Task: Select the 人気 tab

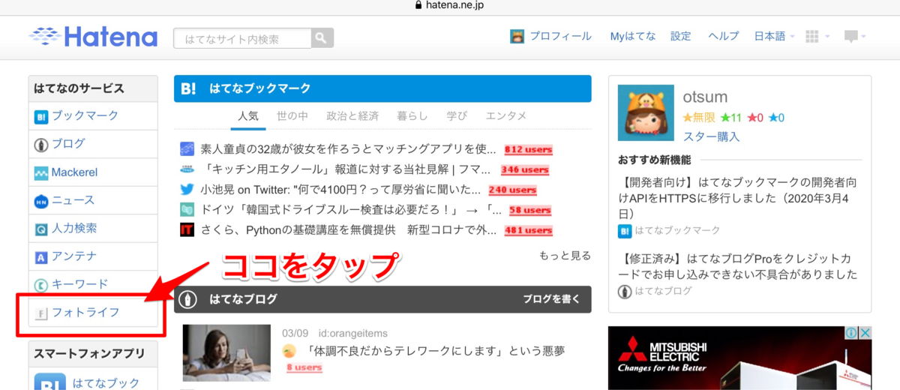Action: [248, 115]
